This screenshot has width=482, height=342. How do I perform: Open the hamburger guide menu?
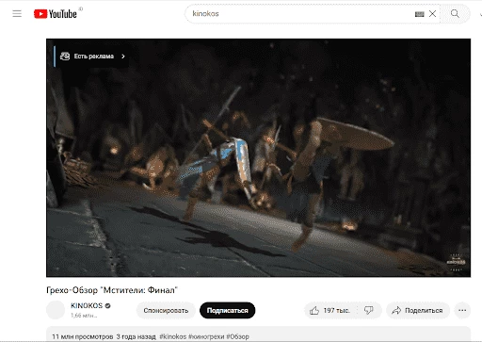[x=17, y=13]
